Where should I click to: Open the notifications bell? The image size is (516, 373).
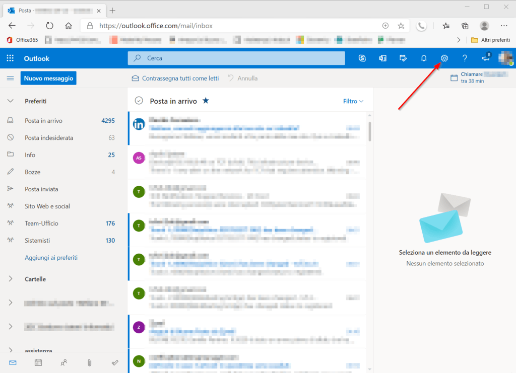click(x=424, y=58)
